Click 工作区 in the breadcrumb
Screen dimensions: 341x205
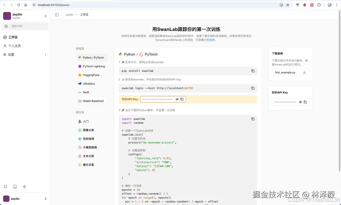[x=84, y=15]
